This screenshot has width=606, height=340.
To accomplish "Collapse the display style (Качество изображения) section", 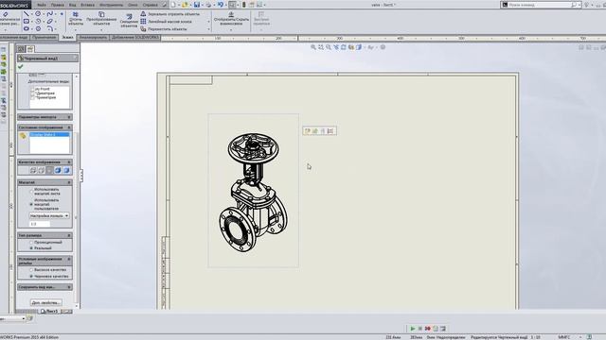I will tap(69, 162).
